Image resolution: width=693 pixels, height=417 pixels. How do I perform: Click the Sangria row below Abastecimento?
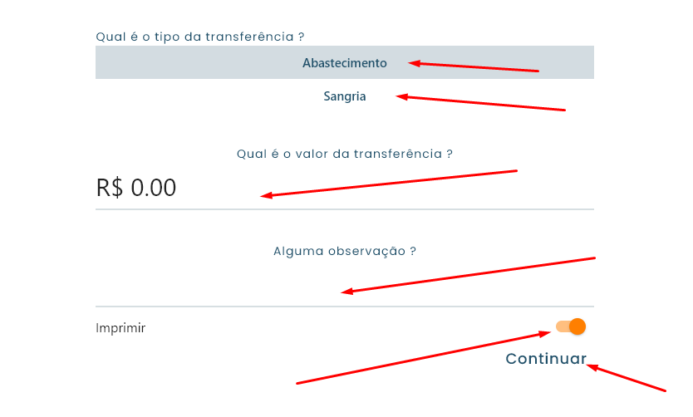[x=344, y=96]
